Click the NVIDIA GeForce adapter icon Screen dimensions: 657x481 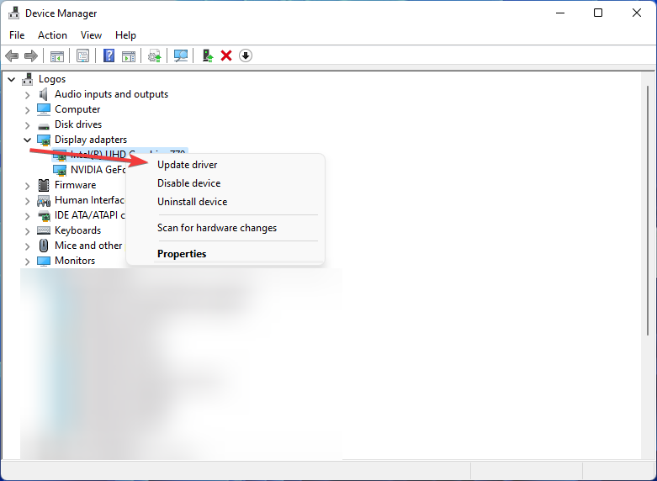pos(60,170)
